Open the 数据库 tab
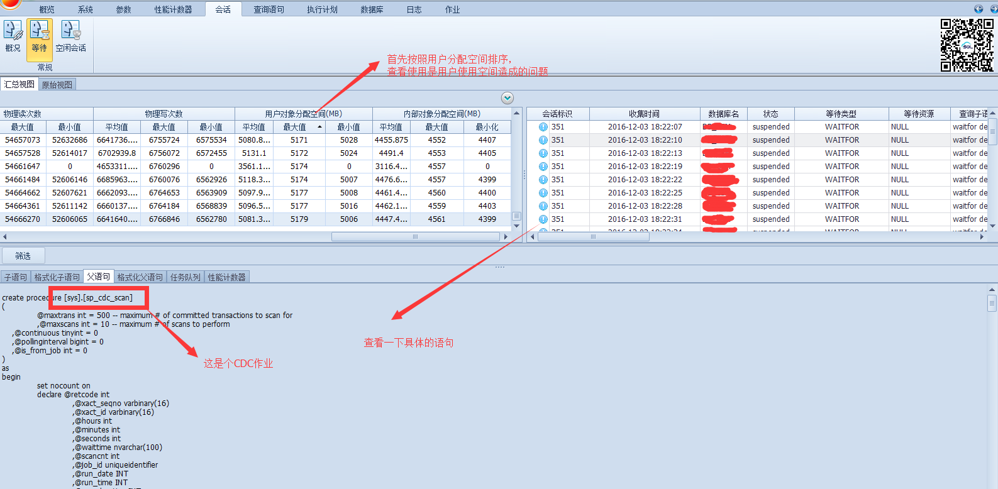Screen dimensions: 998x489 (372, 9)
